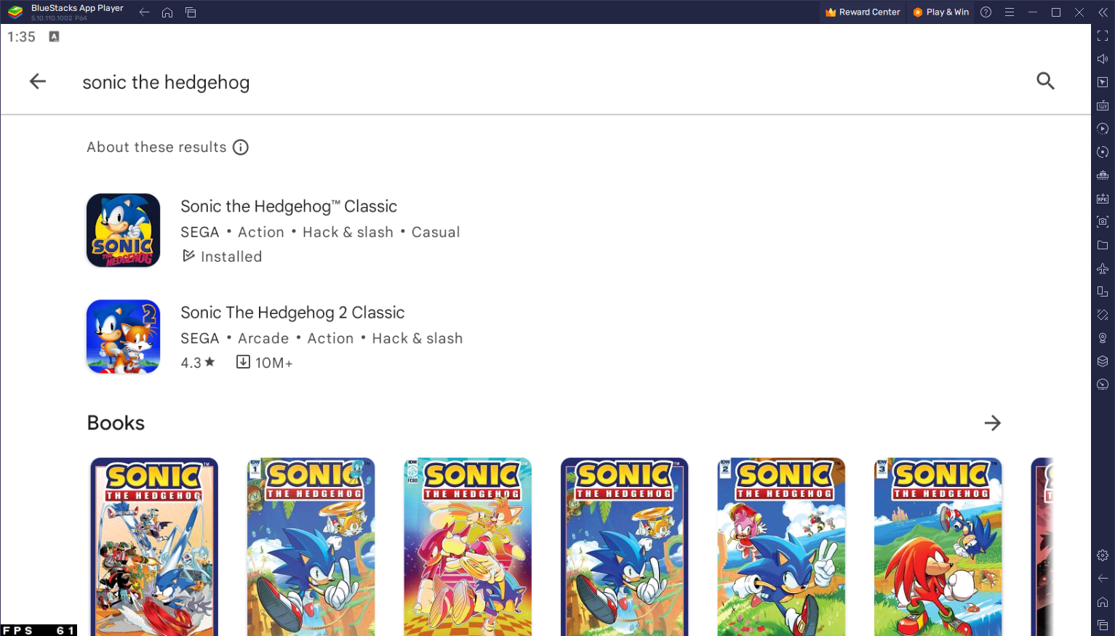Screen dimensions: 1115x636
Task: Open the media folder icon in the sidebar
Action: (1103, 245)
